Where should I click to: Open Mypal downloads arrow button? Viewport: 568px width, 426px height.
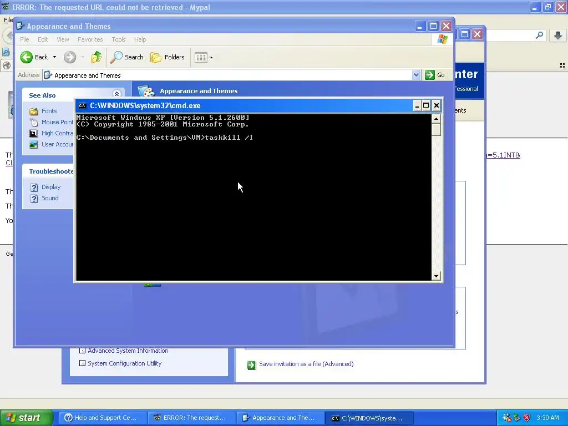pos(558,35)
